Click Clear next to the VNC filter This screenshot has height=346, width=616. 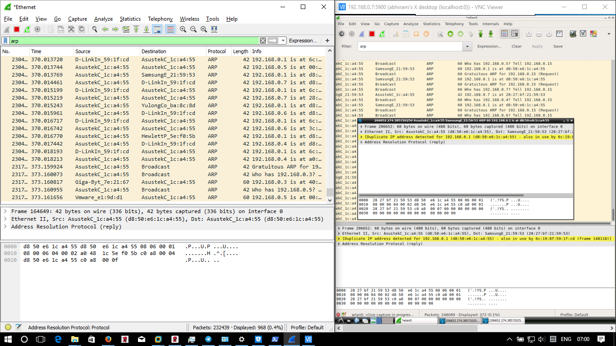(516, 46)
